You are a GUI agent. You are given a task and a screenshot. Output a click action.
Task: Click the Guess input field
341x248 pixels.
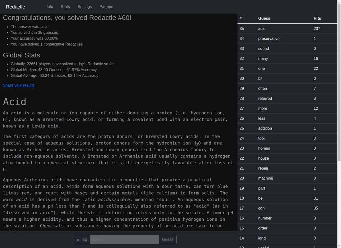click(124, 239)
